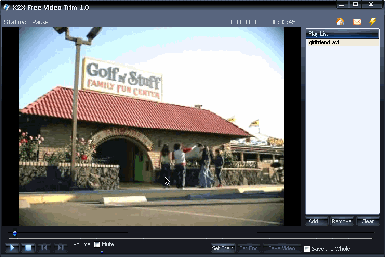Click the lightning bolt icon

click(373, 21)
